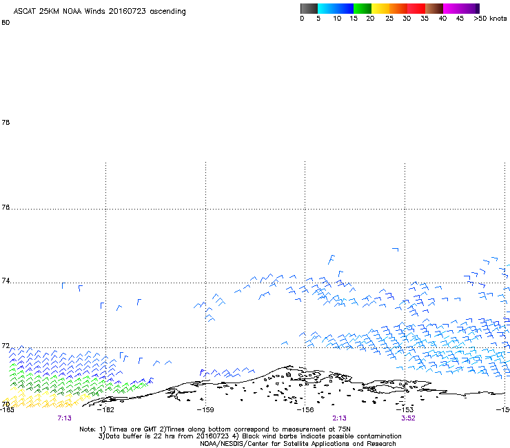The width and height of the screenshot is (510, 448).
Task: Click the gray 0-5 knots color bar segment
Action: pos(309,8)
